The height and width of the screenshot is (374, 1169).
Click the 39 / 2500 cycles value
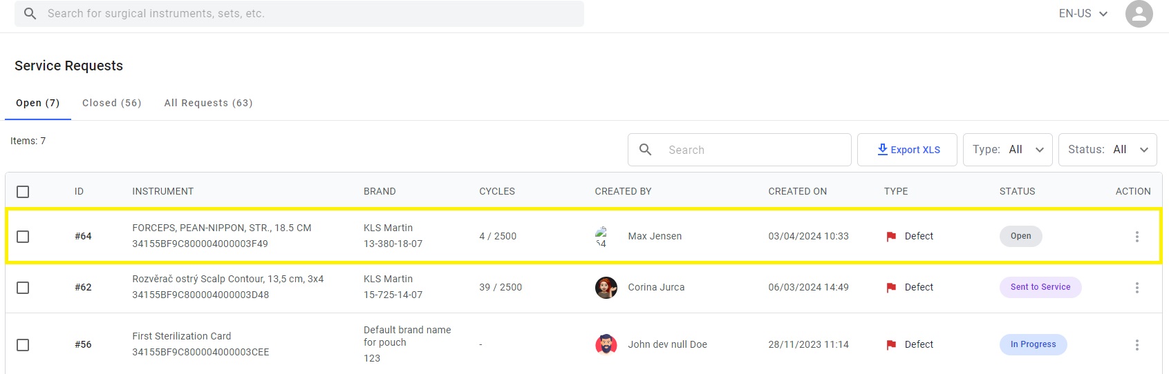coord(501,287)
